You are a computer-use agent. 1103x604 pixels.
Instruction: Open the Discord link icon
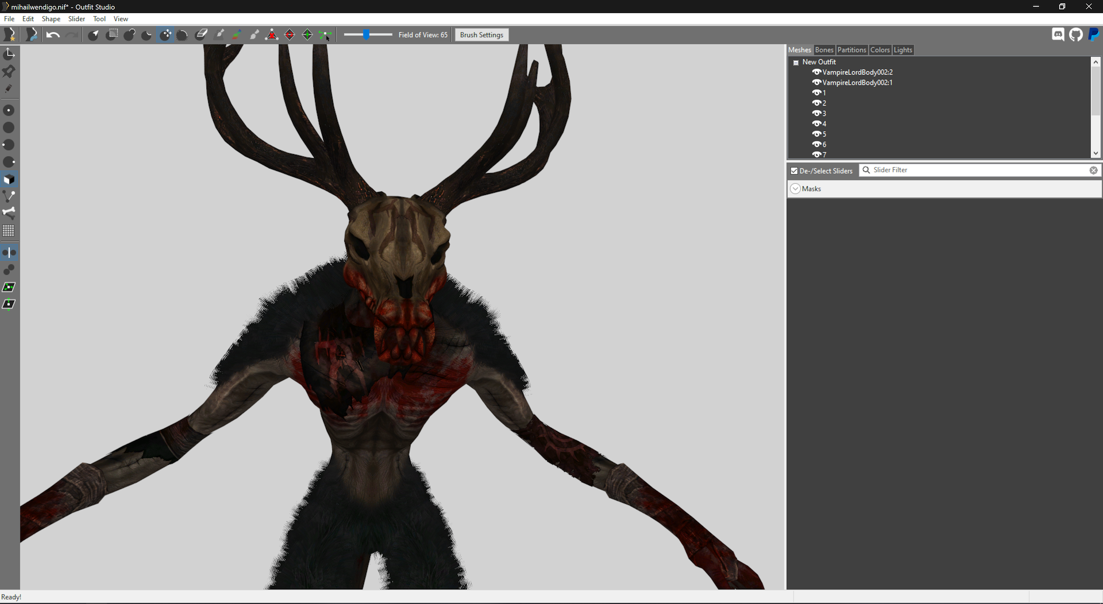click(x=1058, y=34)
